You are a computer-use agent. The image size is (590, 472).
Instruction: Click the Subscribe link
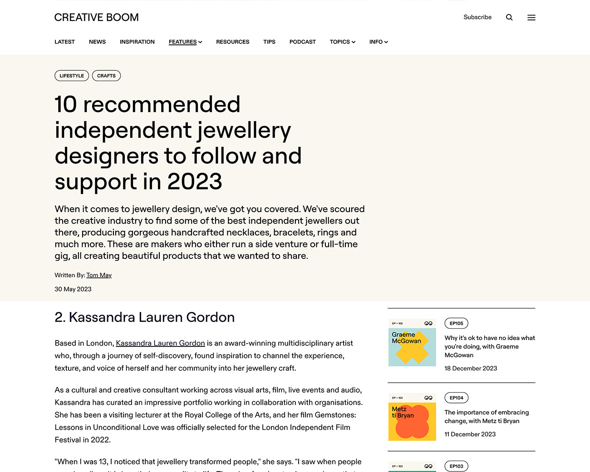477,17
